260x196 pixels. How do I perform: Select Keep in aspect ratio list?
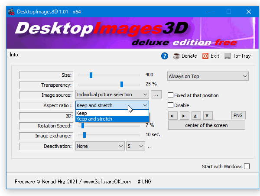pos(112,113)
